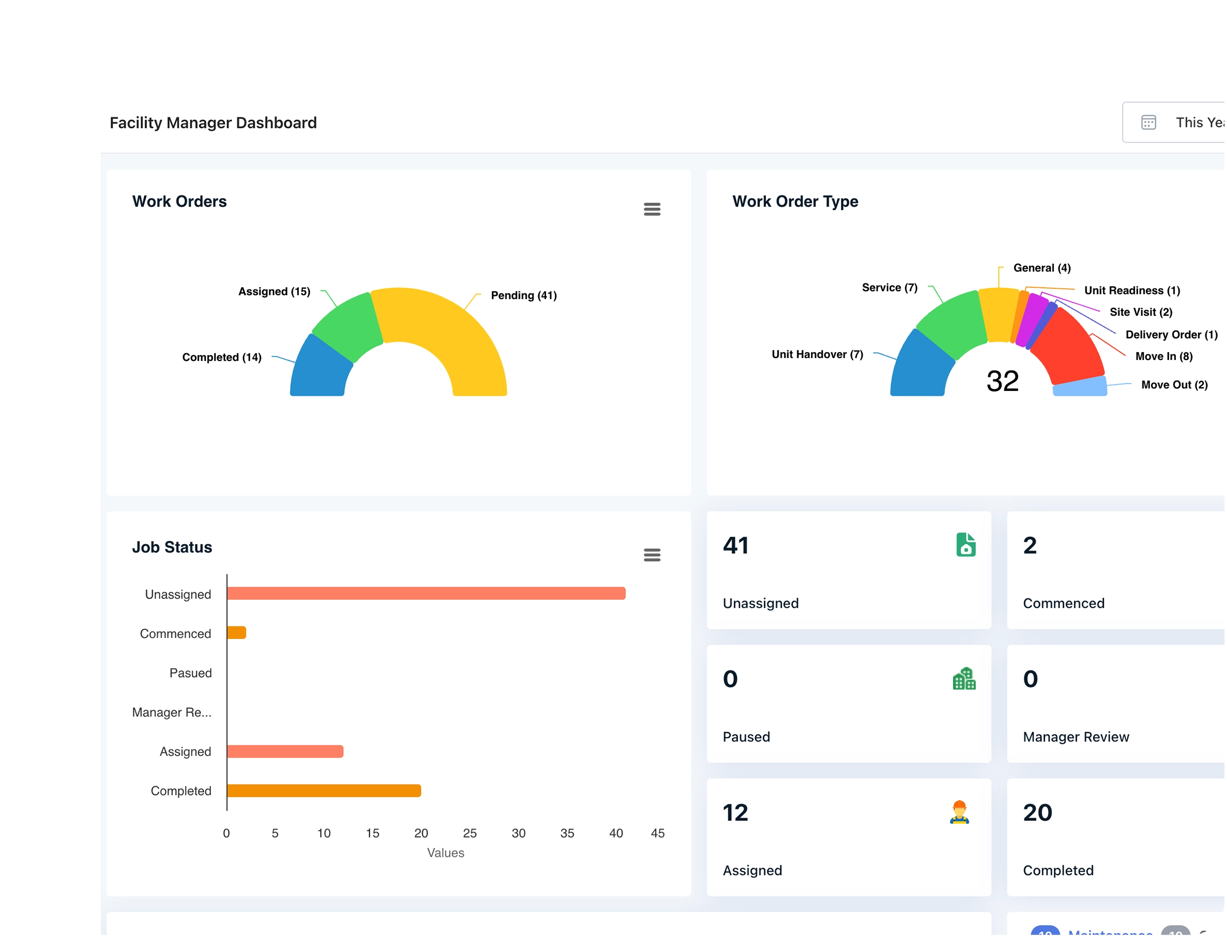The height and width of the screenshot is (946, 1227).
Task: Toggle the Assigned (15) legend label
Action: pyautogui.click(x=274, y=291)
